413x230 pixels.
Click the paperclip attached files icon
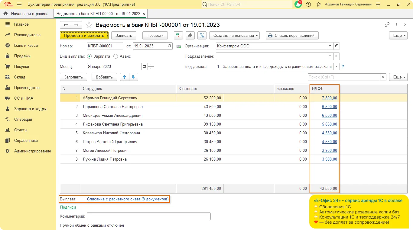tap(190, 35)
